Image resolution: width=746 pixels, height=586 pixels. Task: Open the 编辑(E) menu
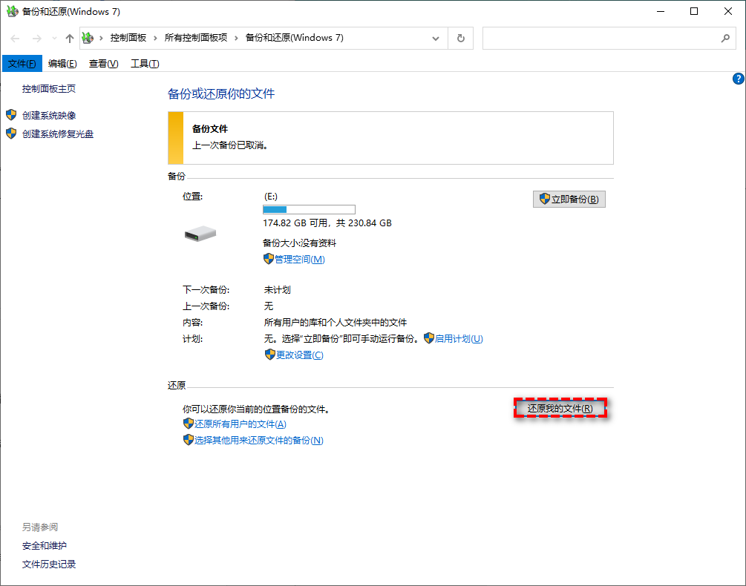(62, 64)
